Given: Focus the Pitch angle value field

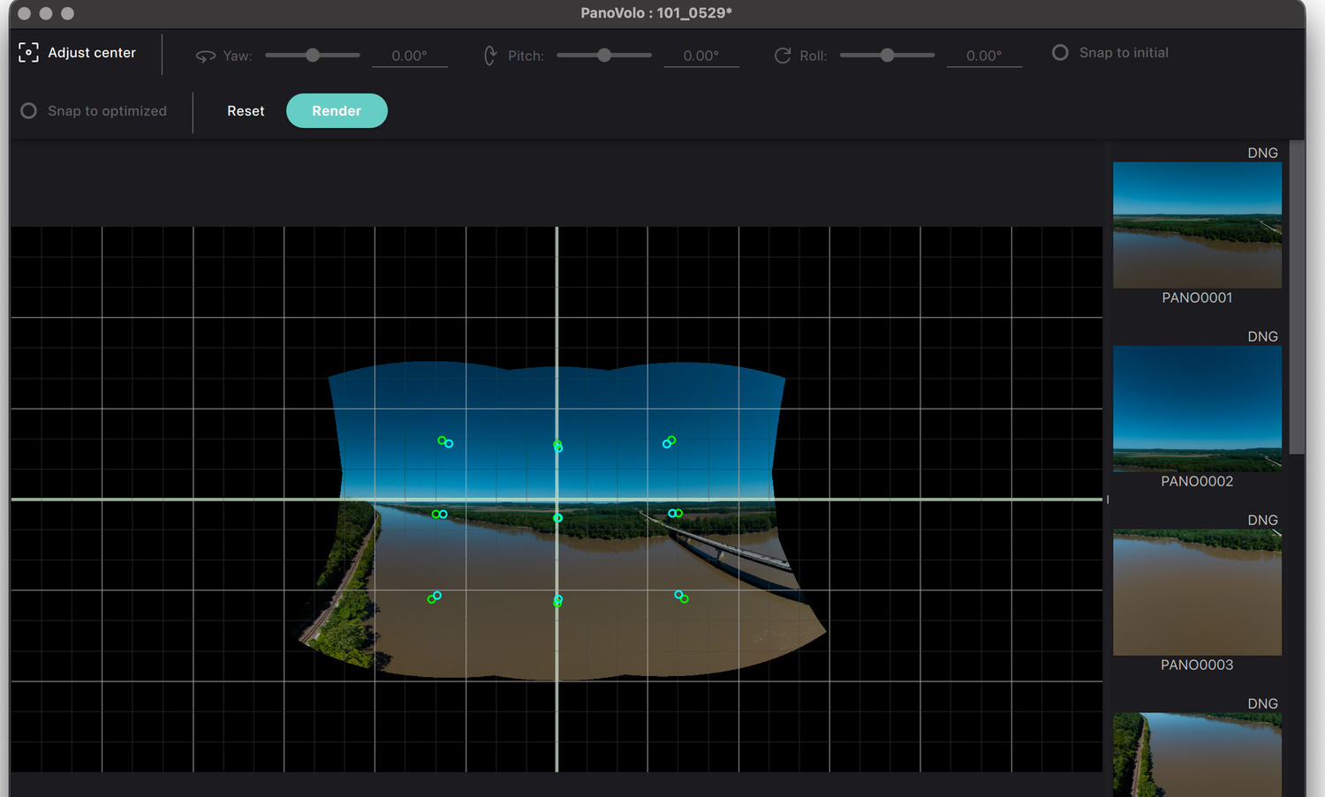Looking at the screenshot, I should pyautogui.click(x=700, y=56).
